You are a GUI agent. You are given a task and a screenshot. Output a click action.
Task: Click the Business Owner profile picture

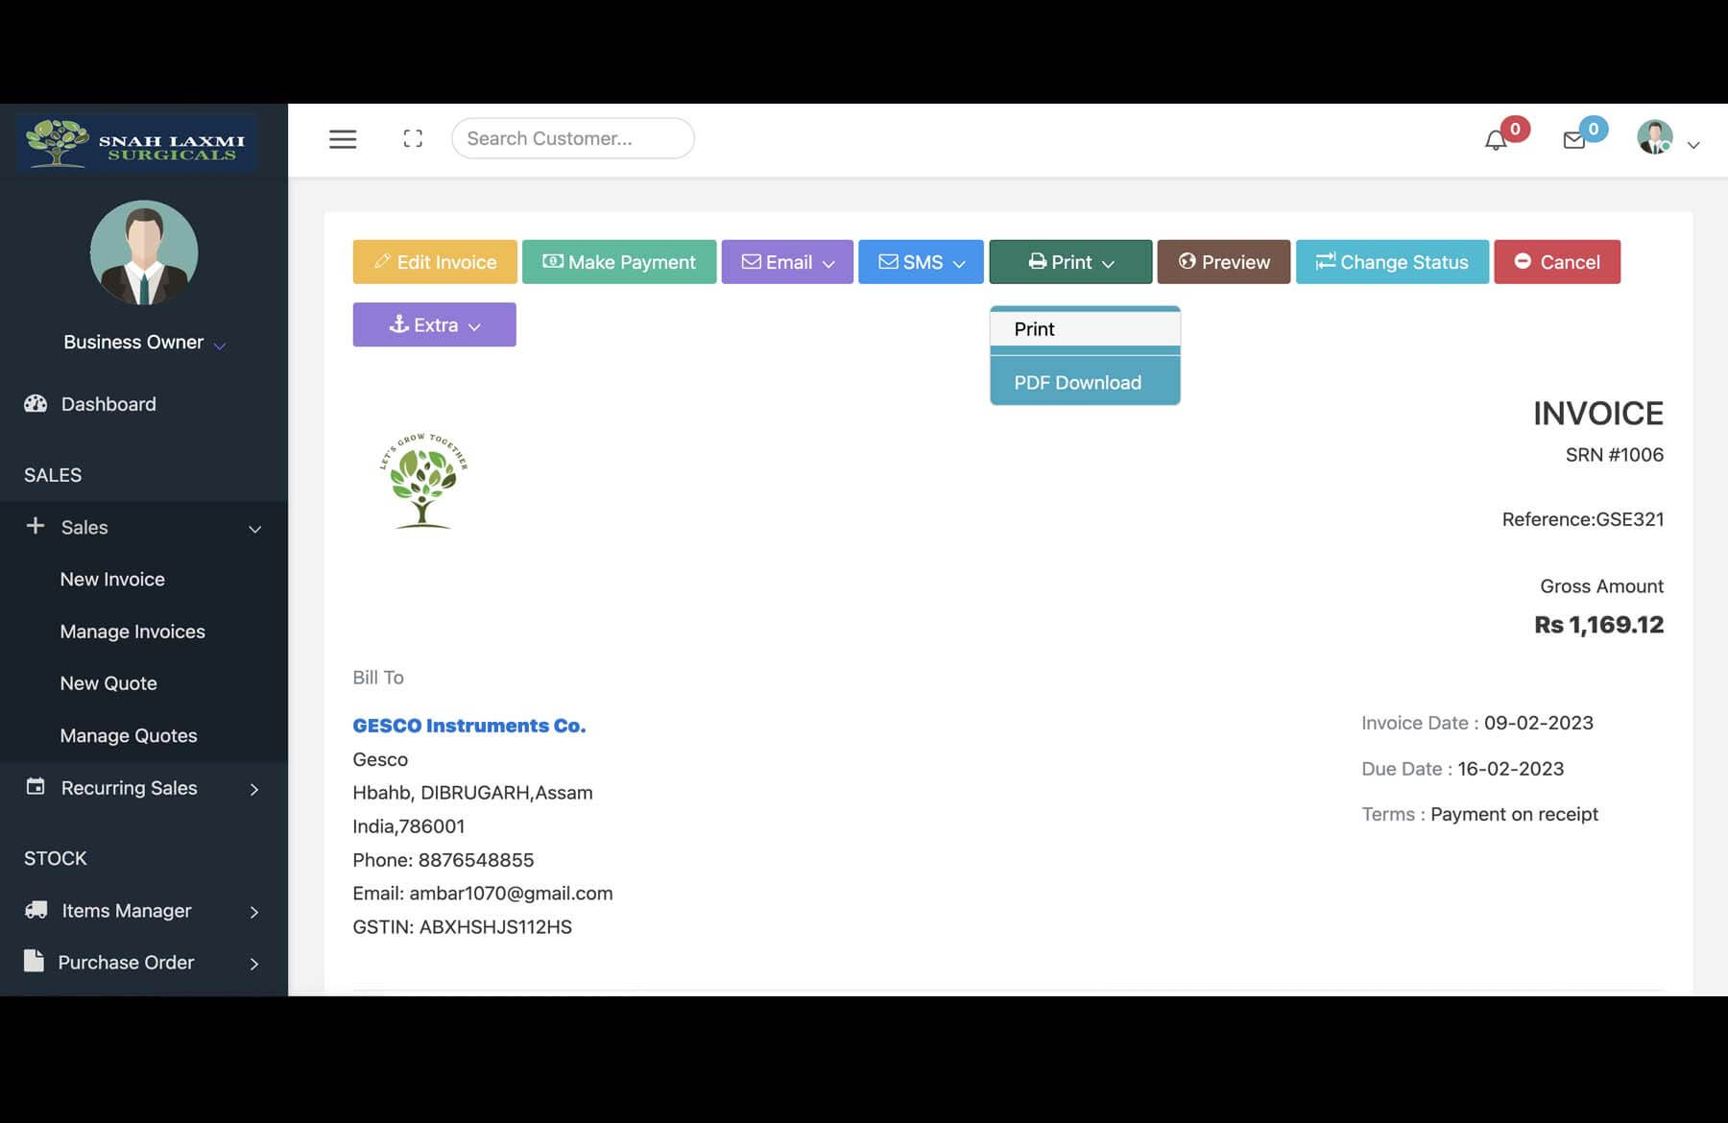coord(144,253)
